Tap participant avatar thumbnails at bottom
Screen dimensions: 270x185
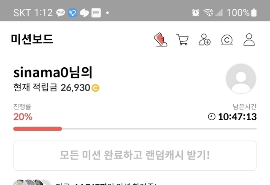(32, 182)
